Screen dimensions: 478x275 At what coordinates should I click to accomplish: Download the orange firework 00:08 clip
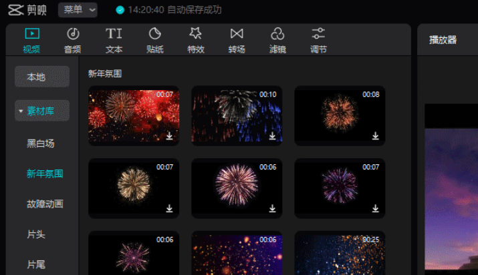coord(376,135)
